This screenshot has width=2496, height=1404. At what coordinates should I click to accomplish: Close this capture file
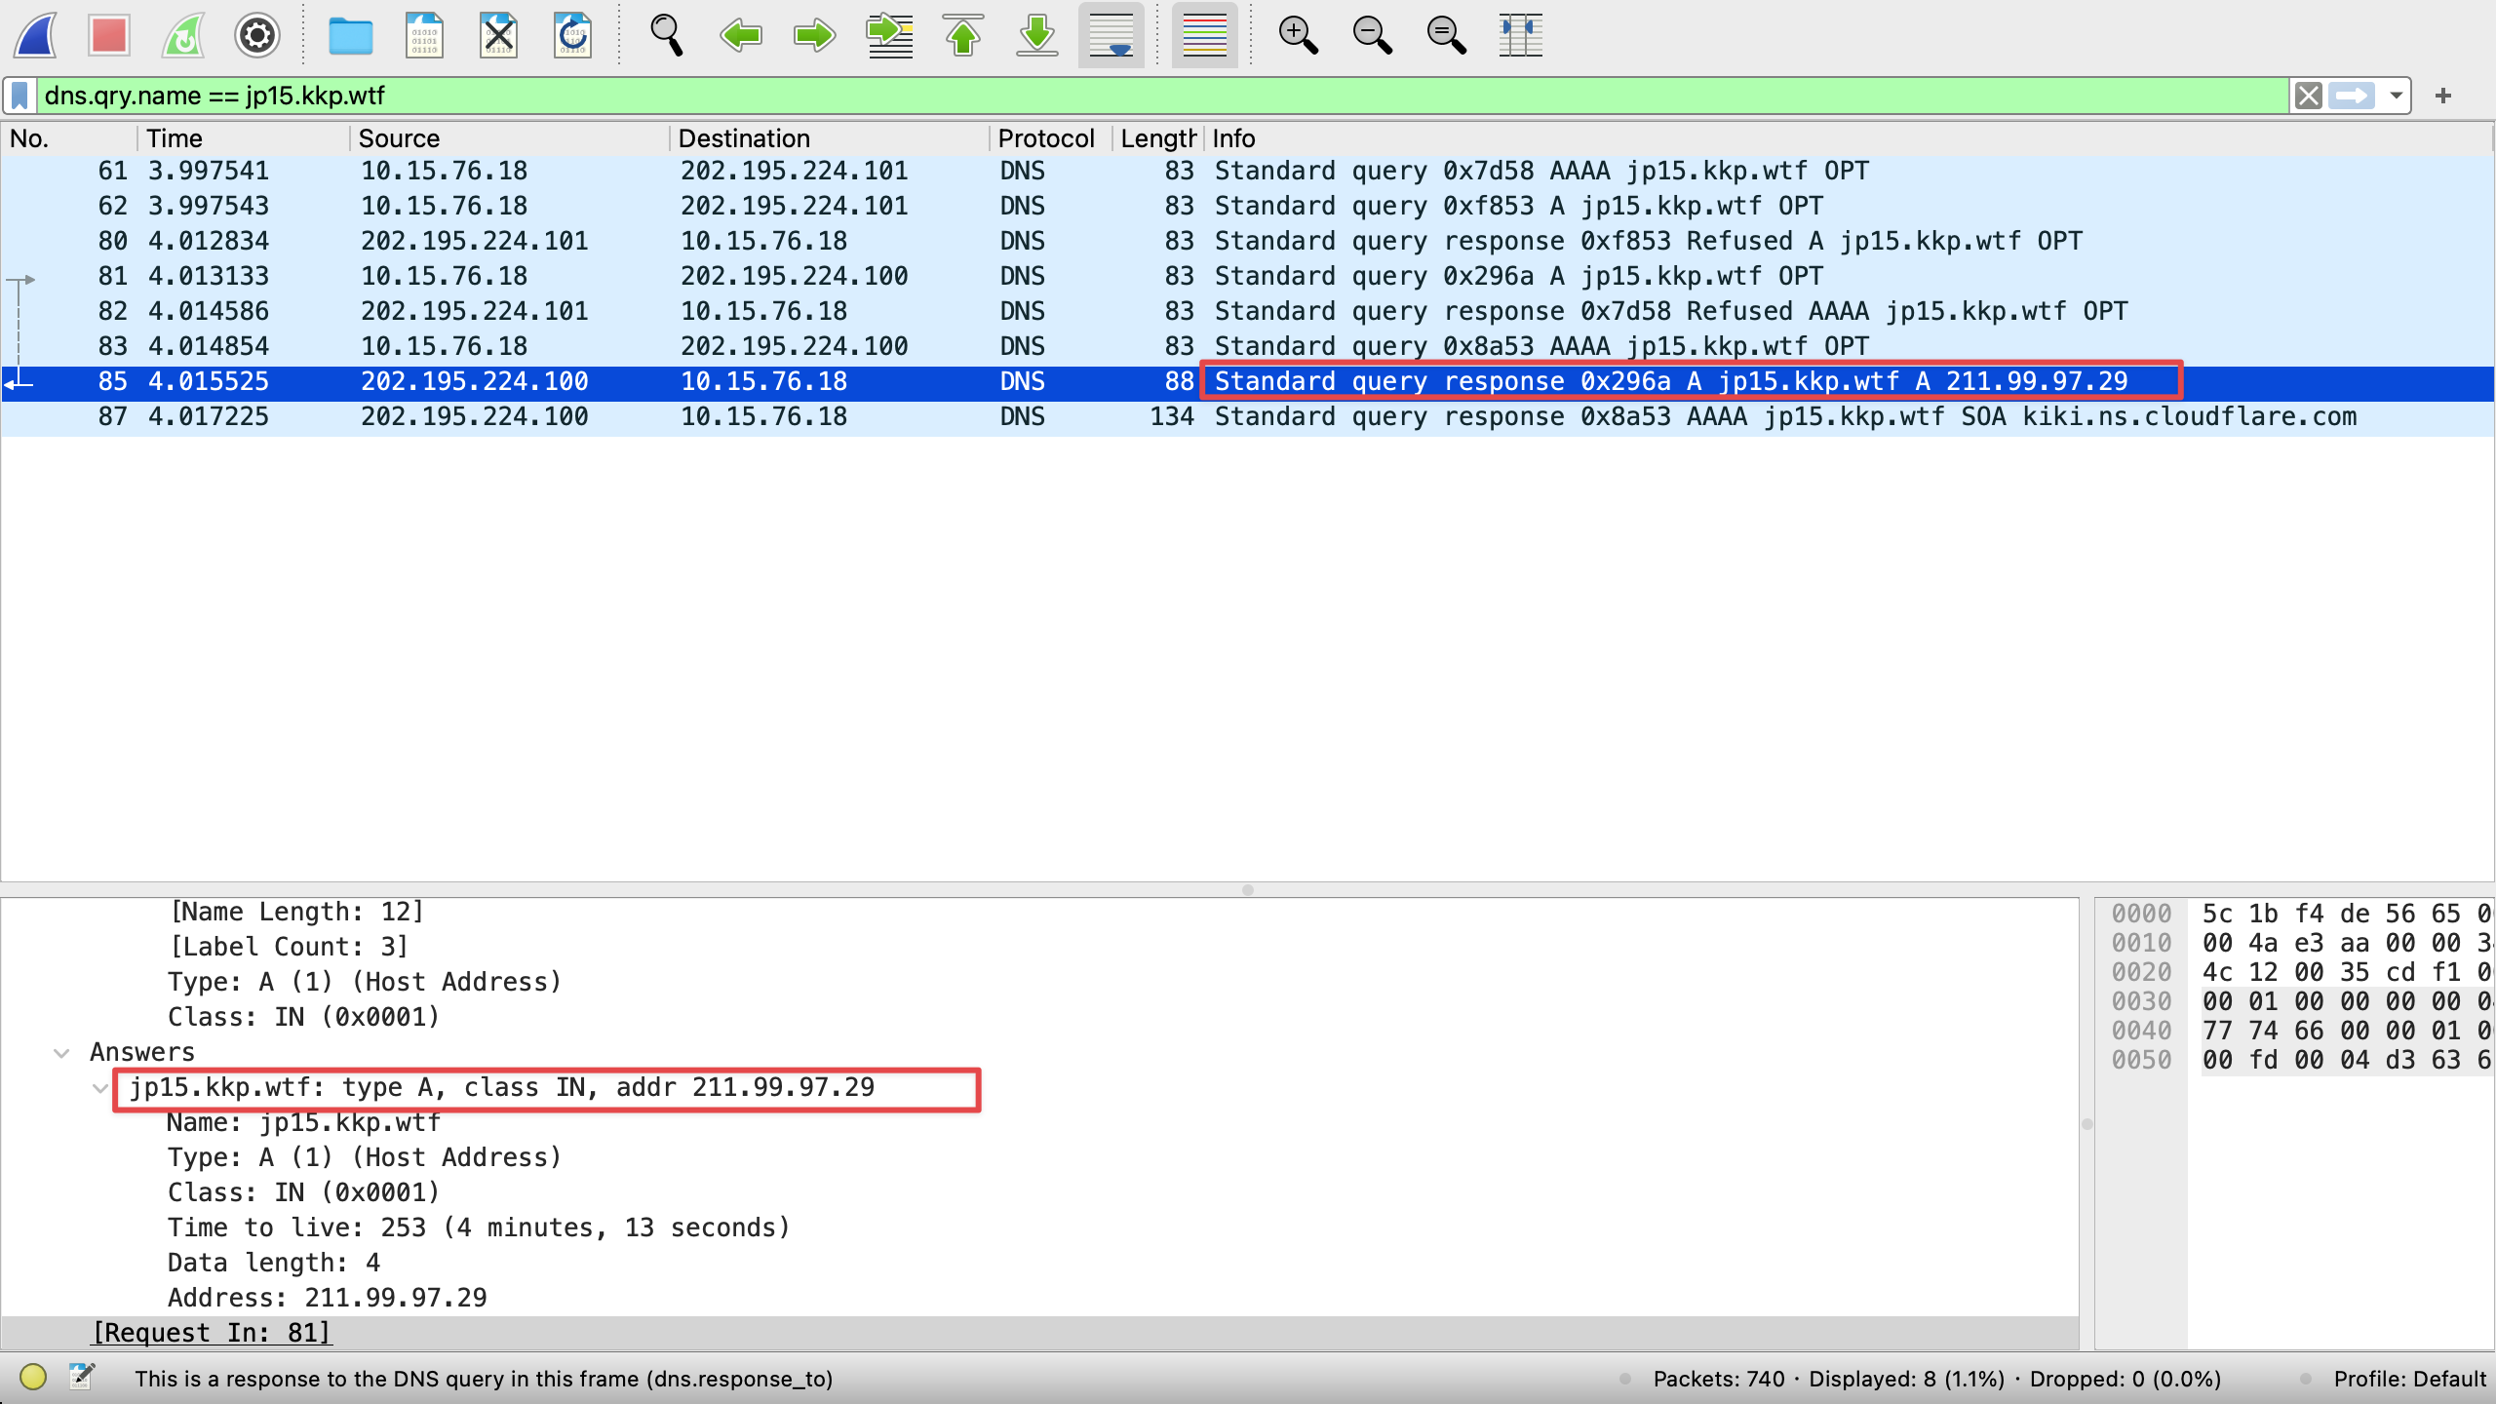[x=498, y=36]
